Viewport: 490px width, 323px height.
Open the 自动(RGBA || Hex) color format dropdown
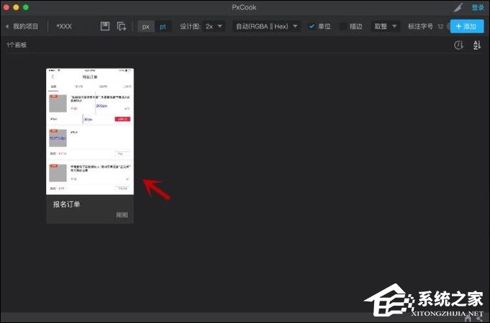[266, 27]
